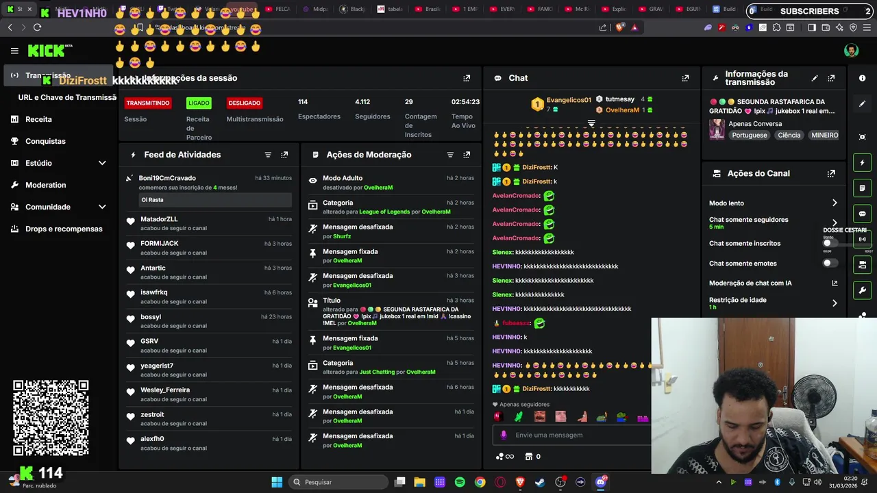Edit stream info with the pencil icon

[x=815, y=78]
